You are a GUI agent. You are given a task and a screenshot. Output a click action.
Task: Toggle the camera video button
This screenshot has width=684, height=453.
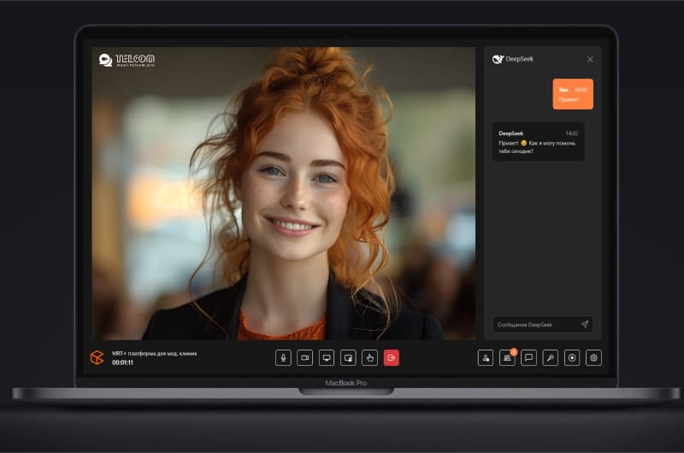point(304,358)
